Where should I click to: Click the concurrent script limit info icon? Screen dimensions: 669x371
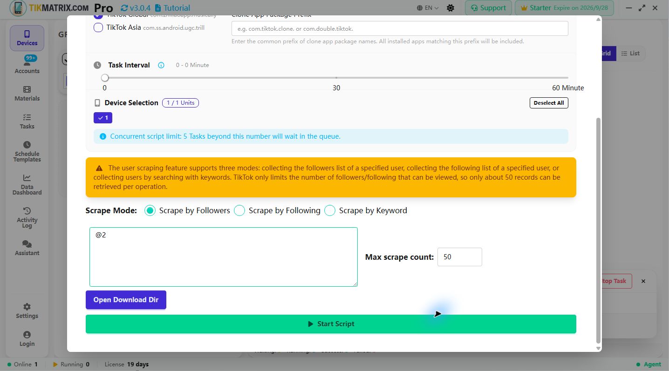tap(103, 136)
